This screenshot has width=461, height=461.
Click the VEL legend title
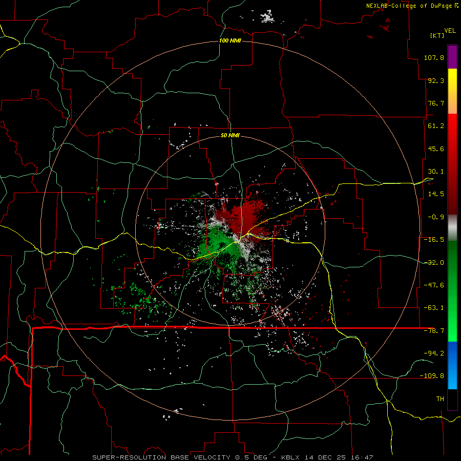coord(450,31)
